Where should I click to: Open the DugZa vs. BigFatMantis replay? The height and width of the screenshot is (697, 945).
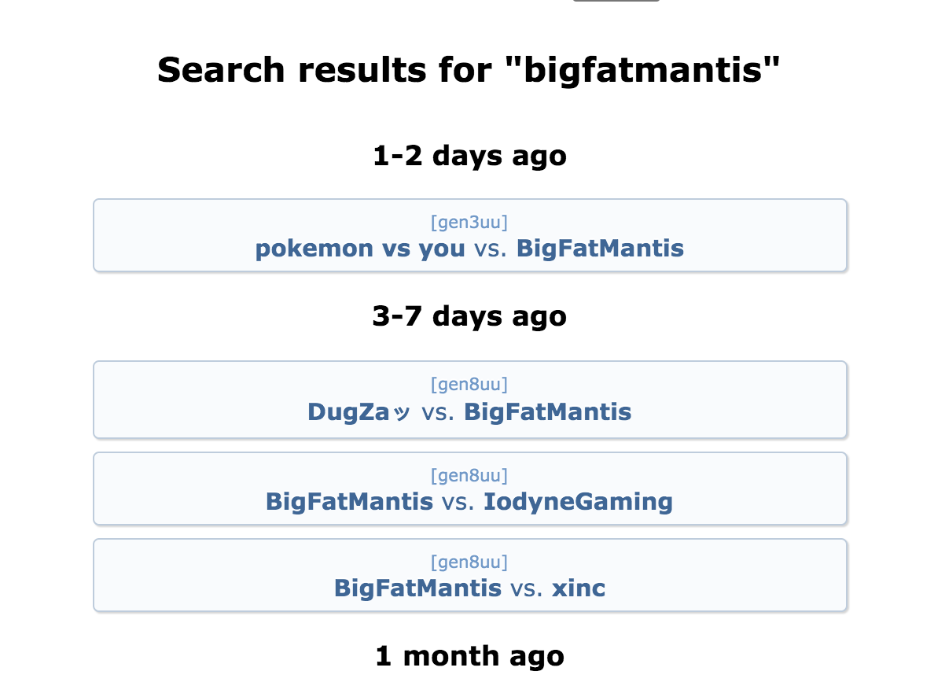pyautogui.click(x=469, y=400)
